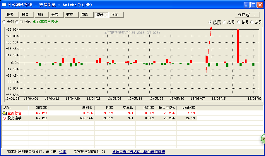Choose the 按月 monthly statistics option
The image size is (265, 156).
click(x=239, y=22)
